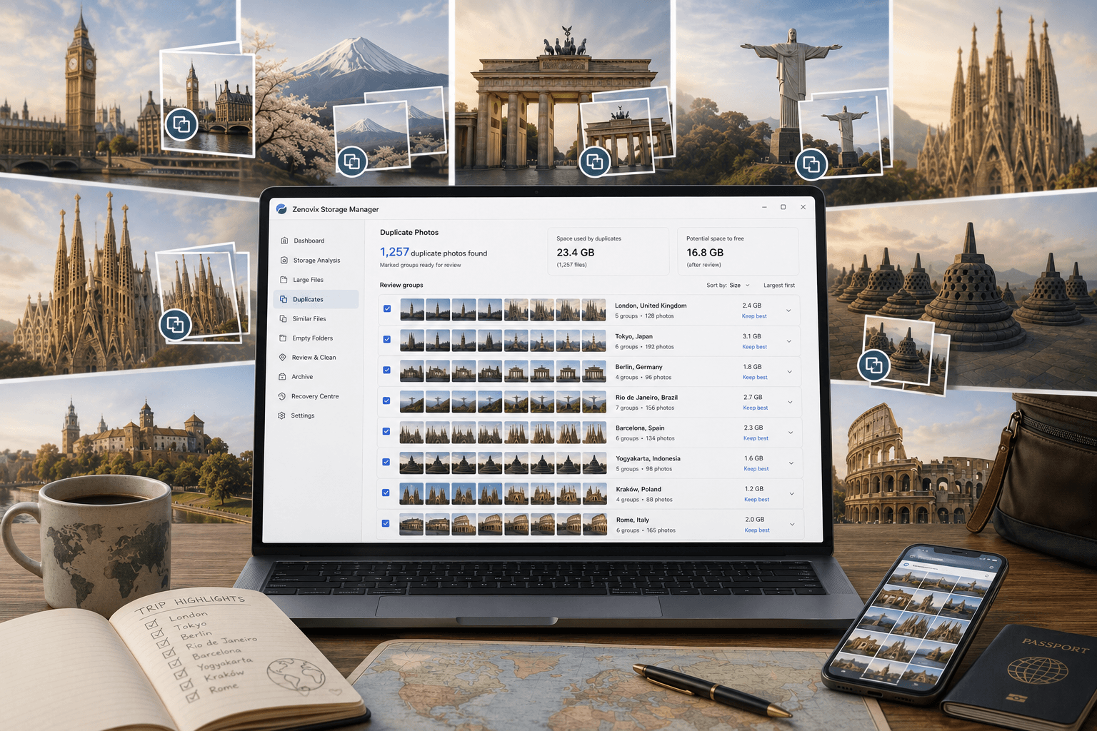1097x731 pixels.
Task: Uncheck the Barcelona, Spain group checkbox
Action: [386, 431]
